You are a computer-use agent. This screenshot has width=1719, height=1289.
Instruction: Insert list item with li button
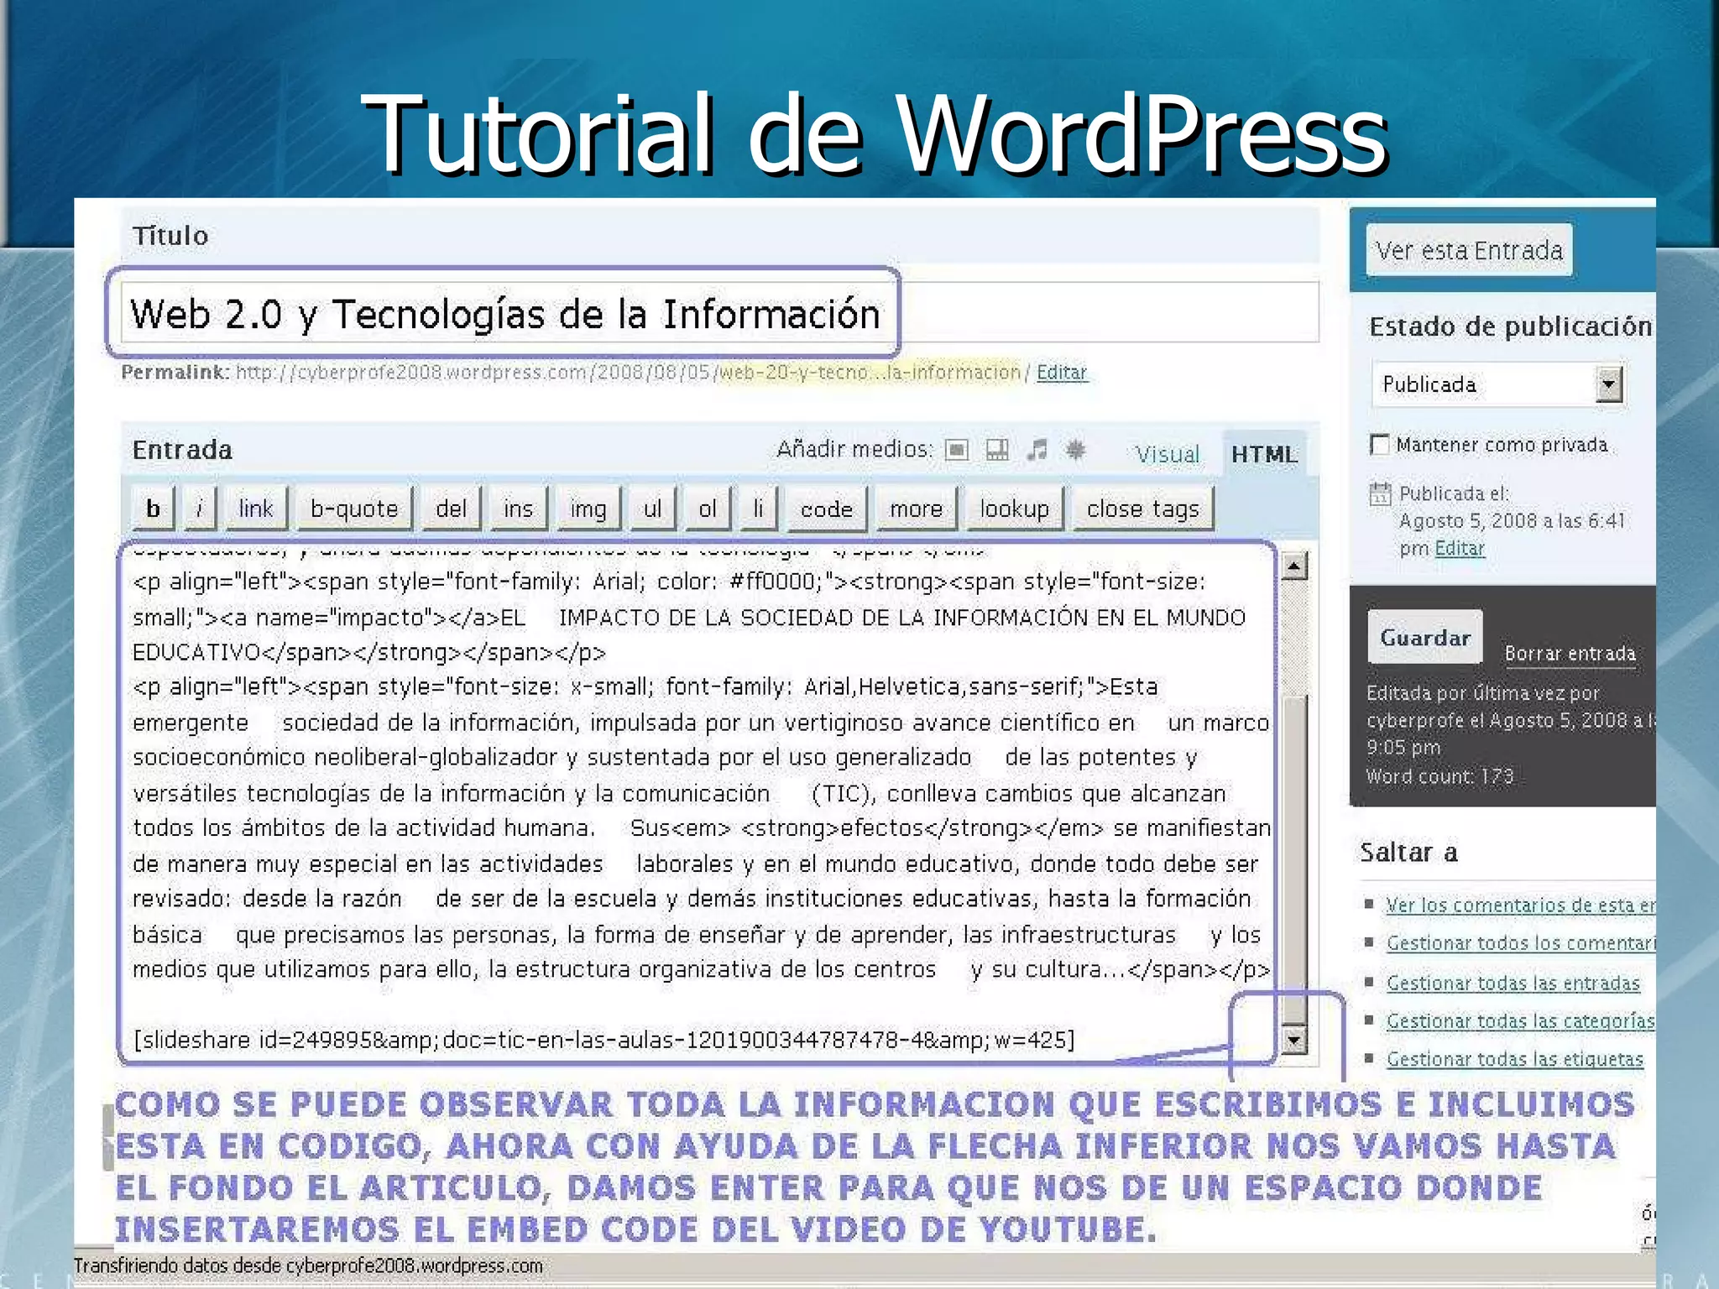(x=758, y=509)
